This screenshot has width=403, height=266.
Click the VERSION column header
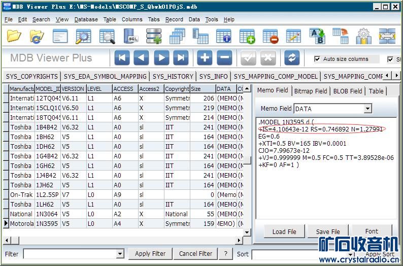(73, 89)
